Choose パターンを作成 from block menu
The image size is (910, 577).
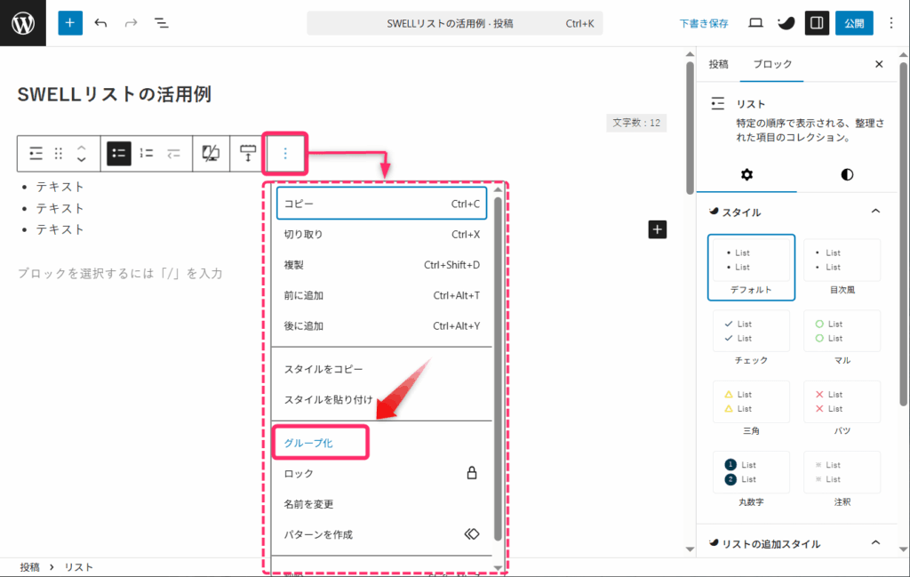pos(381,534)
